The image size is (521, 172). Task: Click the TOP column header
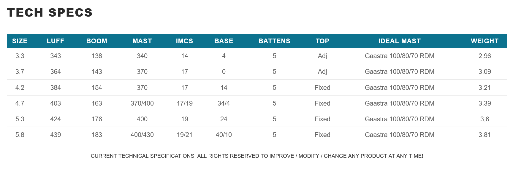322,41
